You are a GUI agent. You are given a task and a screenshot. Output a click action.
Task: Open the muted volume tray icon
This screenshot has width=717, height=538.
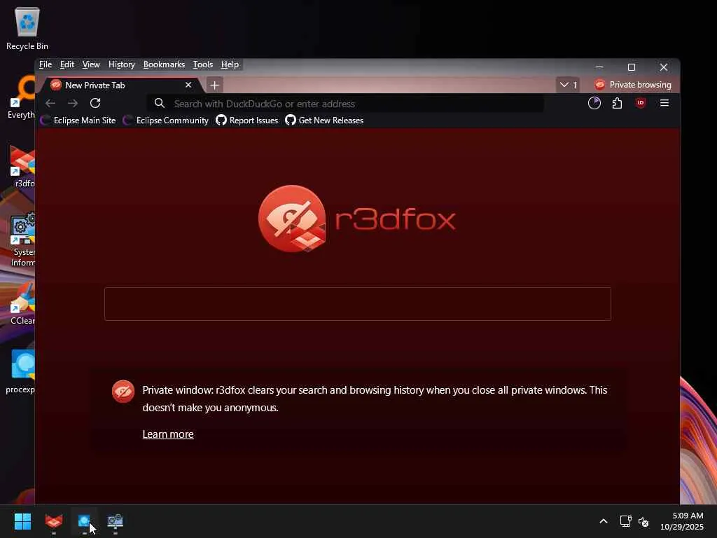[643, 521]
